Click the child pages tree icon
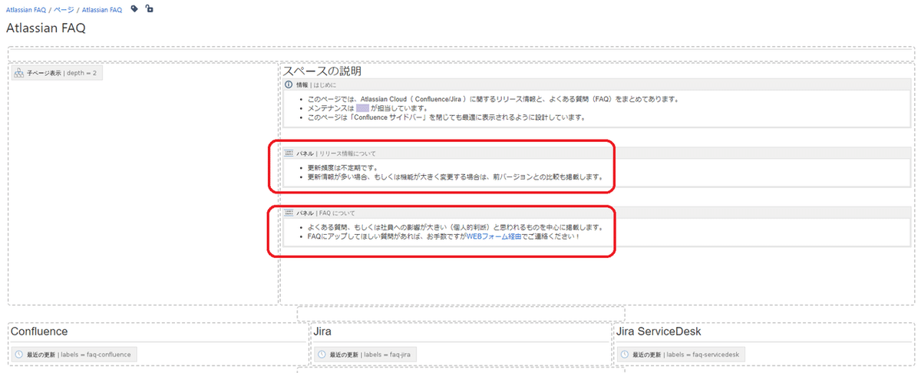The width and height of the screenshot is (921, 373). coord(19,73)
